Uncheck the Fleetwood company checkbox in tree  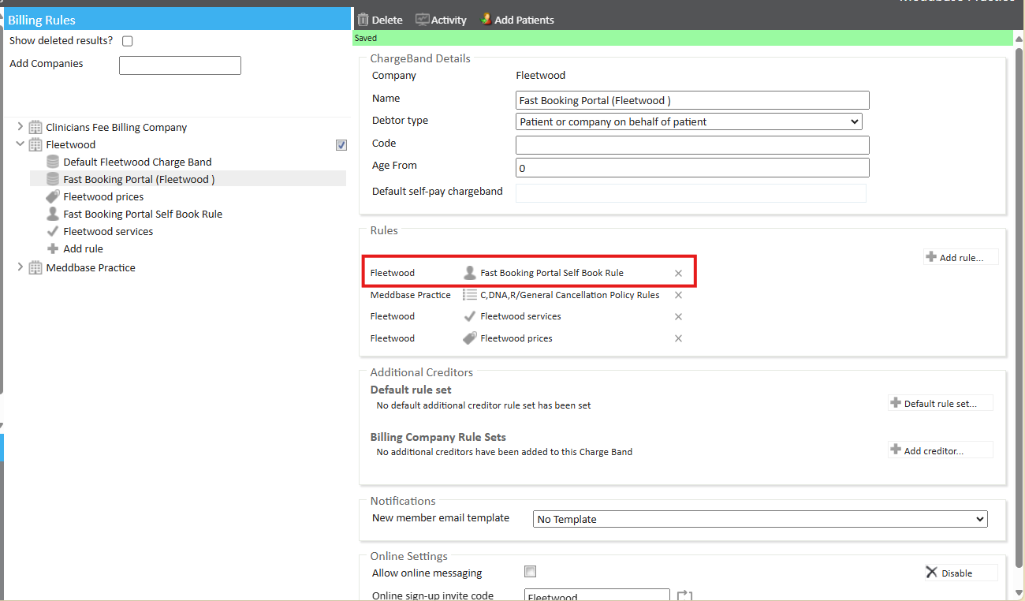[341, 145]
